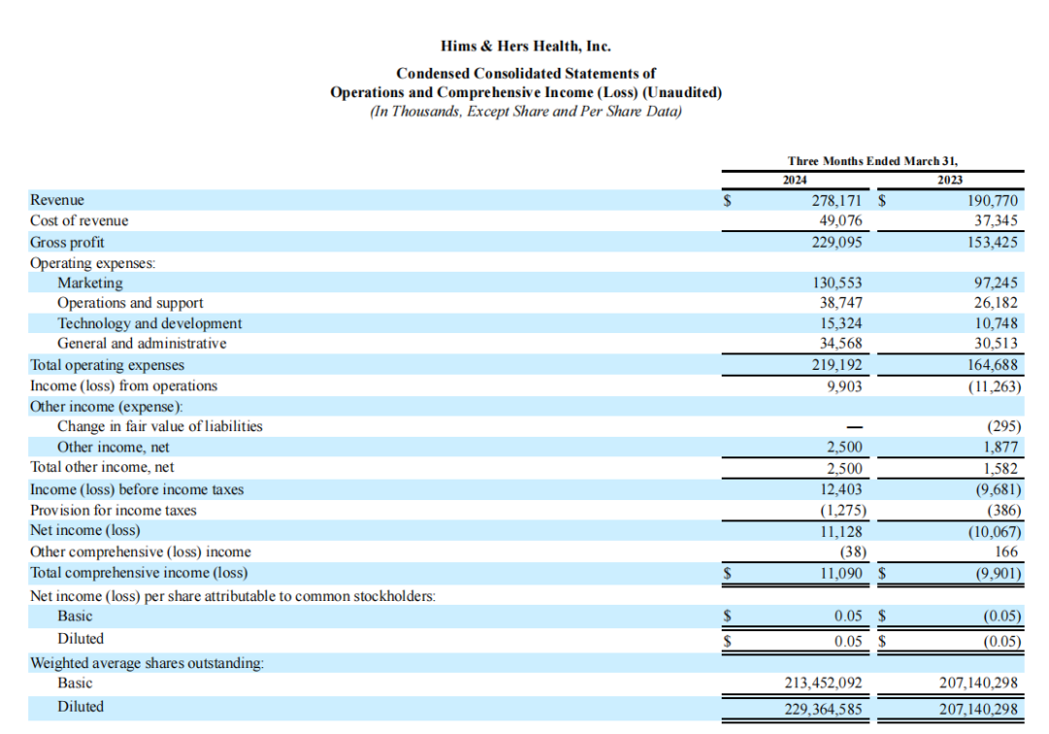The height and width of the screenshot is (734, 1049).
Task: Click the value 1,582
Action: tap(1000, 469)
